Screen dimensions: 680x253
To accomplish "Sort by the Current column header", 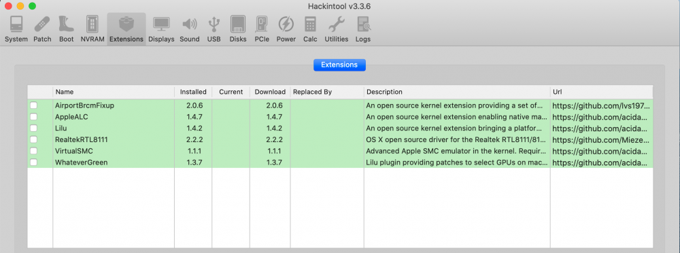I will pyautogui.click(x=231, y=92).
